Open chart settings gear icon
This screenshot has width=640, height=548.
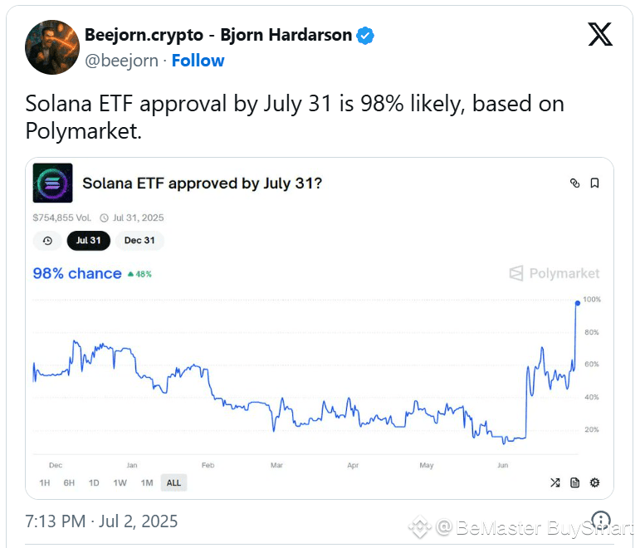pos(594,482)
